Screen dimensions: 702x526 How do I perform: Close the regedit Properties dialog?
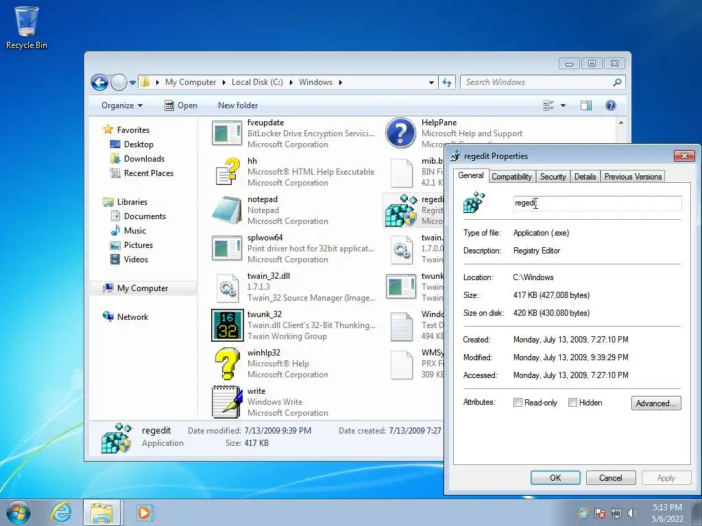[x=684, y=155]
